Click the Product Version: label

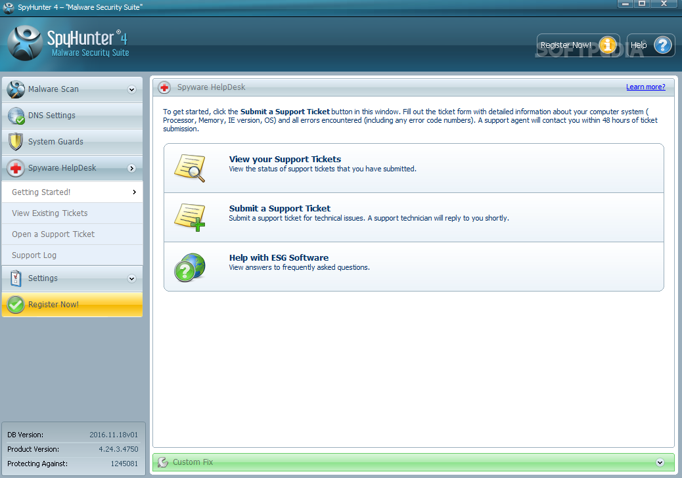[33, 449]
